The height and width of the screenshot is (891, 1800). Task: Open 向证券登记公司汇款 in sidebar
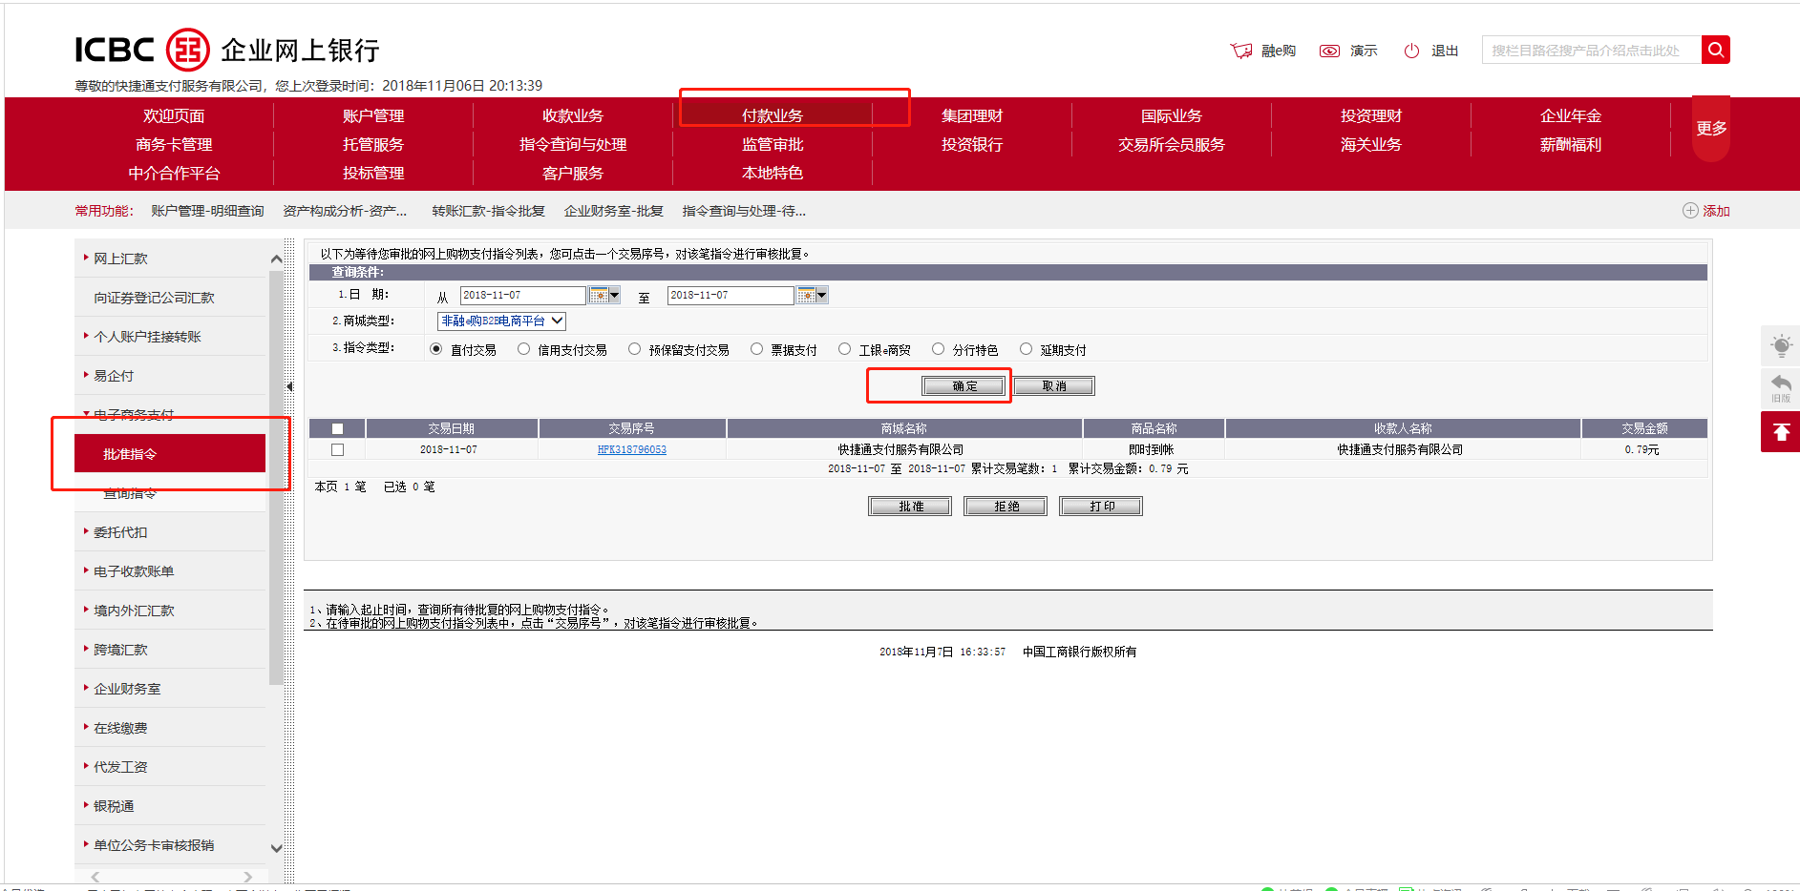[154, 298]
